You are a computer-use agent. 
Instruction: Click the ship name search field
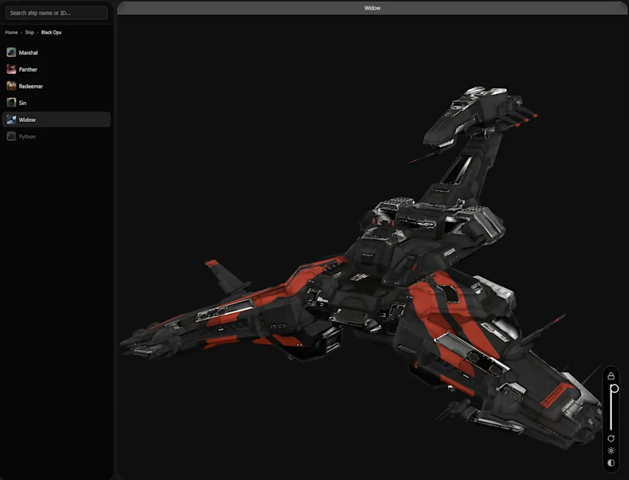56,13
